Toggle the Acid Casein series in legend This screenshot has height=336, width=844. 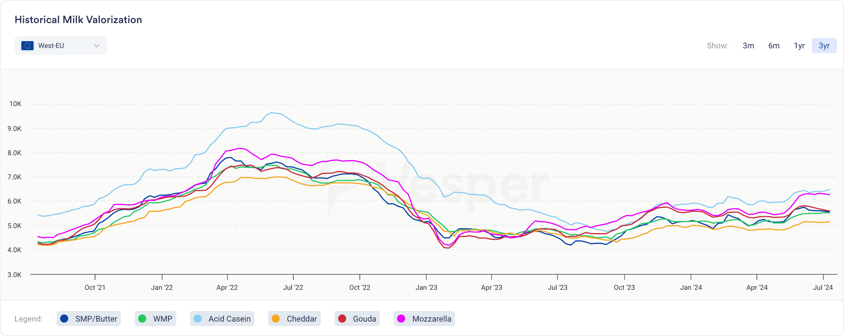click(x=222, y=319)
